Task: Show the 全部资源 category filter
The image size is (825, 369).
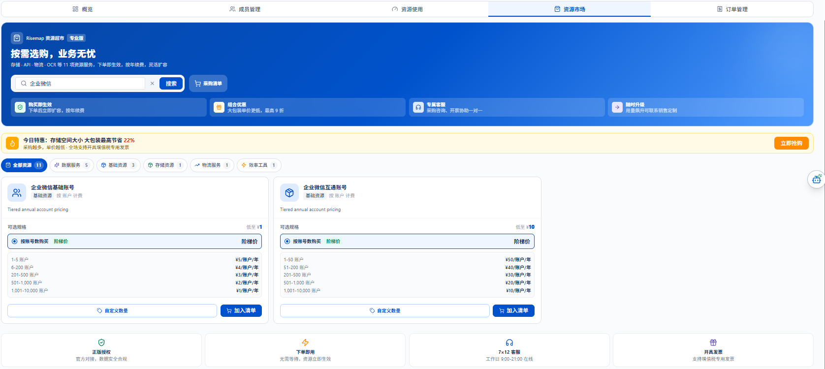Action: [x=24, y=165]
